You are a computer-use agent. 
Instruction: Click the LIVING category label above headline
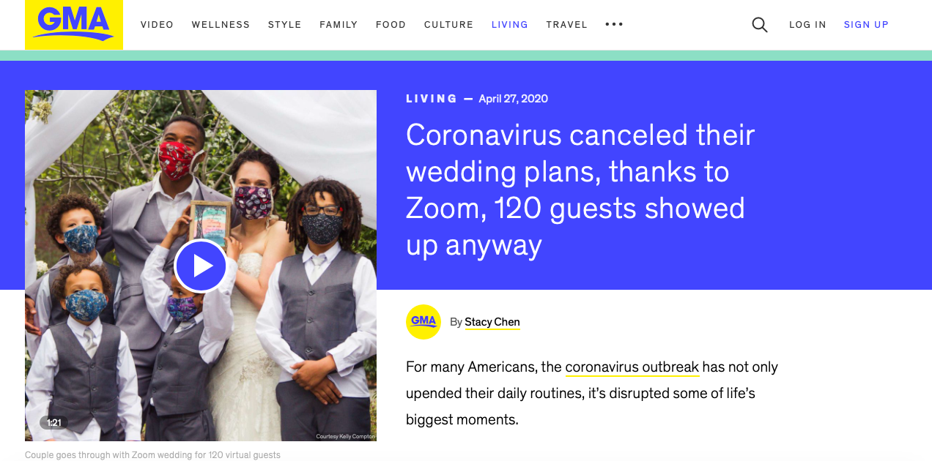click(432, 99)
